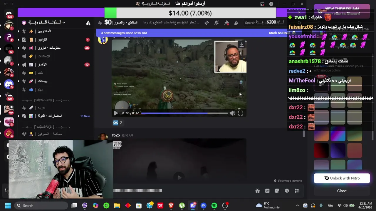The image size is (376, 211).
Task: Open Windows Start menu
Action: pos(8,205)
